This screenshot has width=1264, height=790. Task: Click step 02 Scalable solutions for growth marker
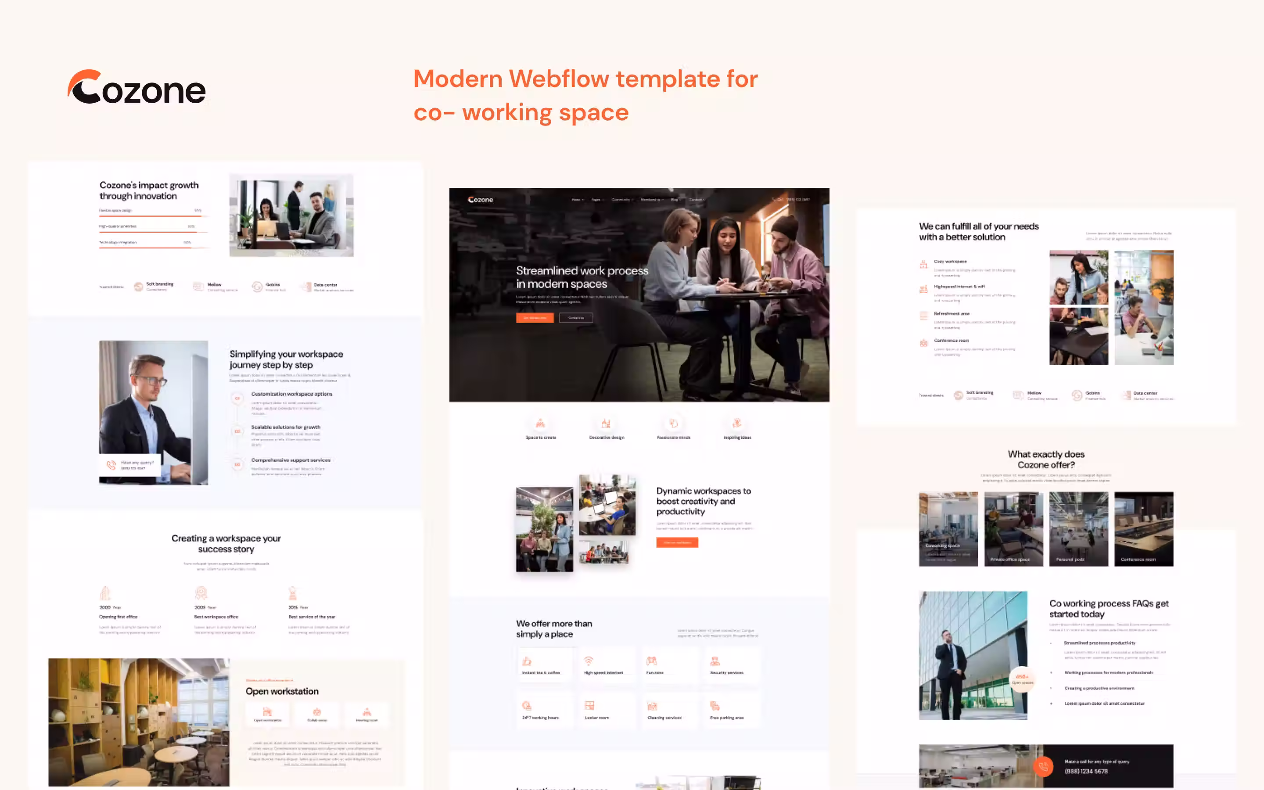[237, 431]
